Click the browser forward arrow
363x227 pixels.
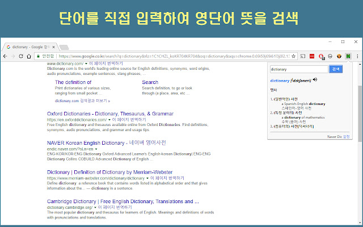13,56
